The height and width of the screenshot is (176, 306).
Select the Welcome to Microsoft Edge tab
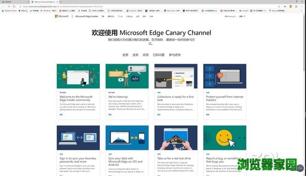pos(44,2)
